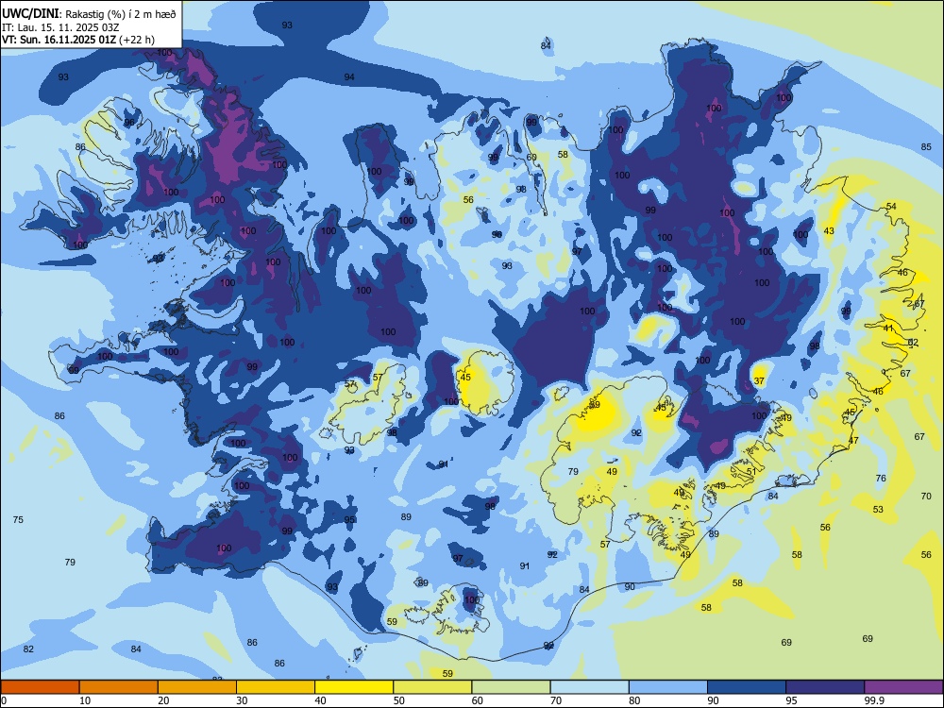Click the 'UWC/DINI' title text
This screenshot has width=944, height=708.
[31, 14]
